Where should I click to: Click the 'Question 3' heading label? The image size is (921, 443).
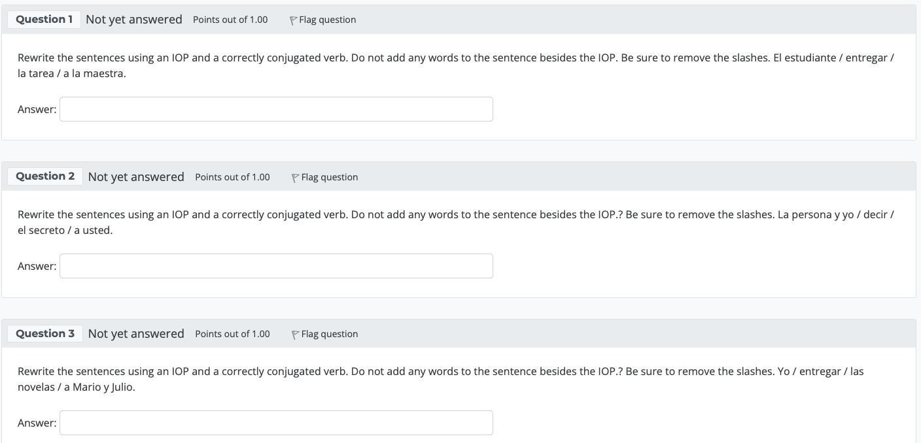[45, 333]
